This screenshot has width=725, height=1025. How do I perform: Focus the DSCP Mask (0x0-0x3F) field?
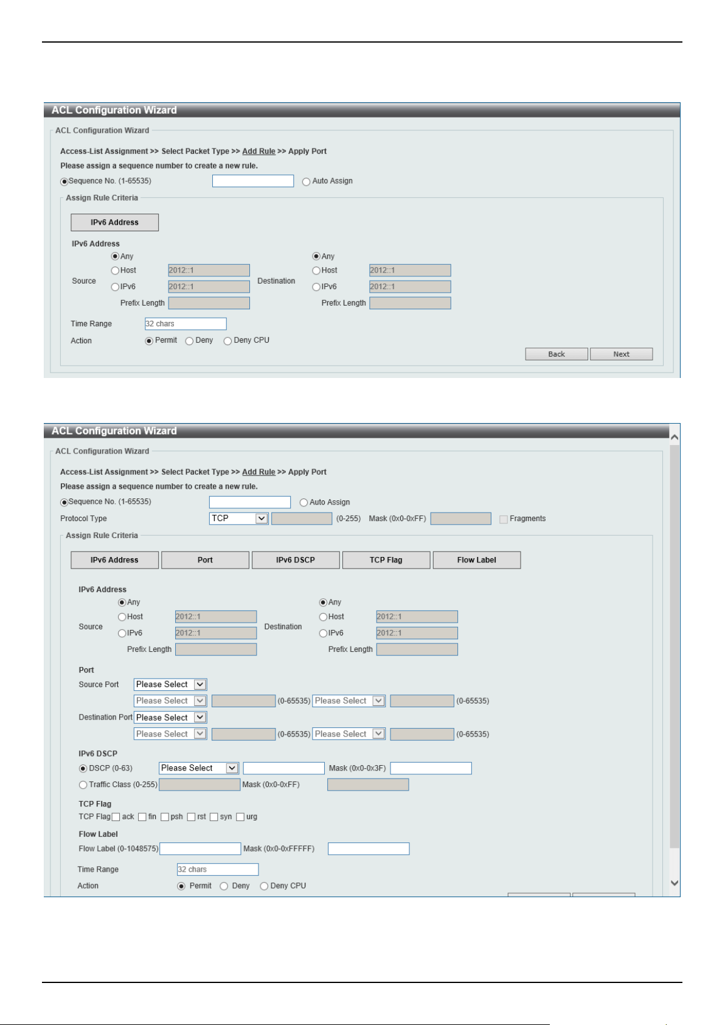[x=431, y=768]
